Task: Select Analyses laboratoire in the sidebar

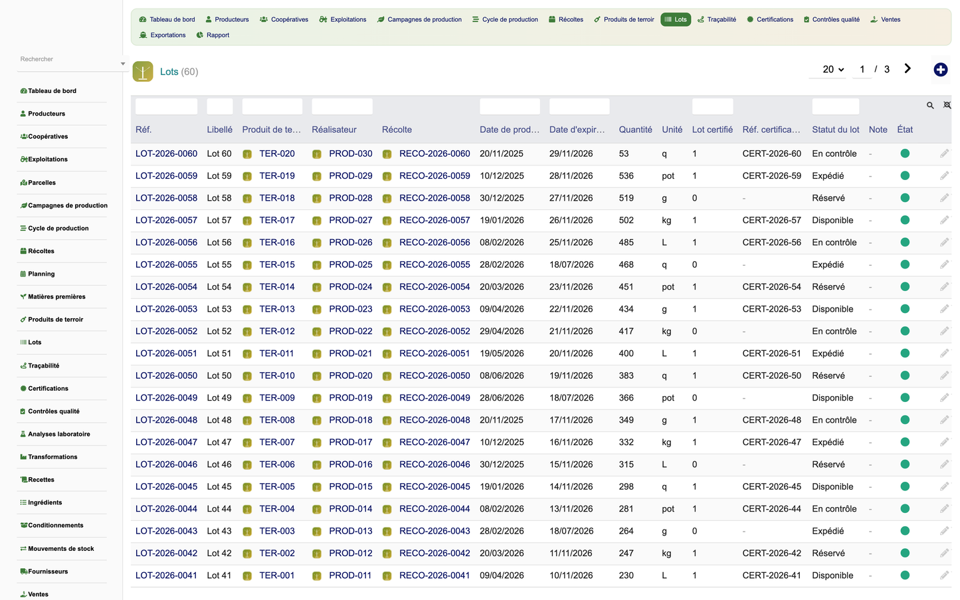Action: (x=59, y=434)
